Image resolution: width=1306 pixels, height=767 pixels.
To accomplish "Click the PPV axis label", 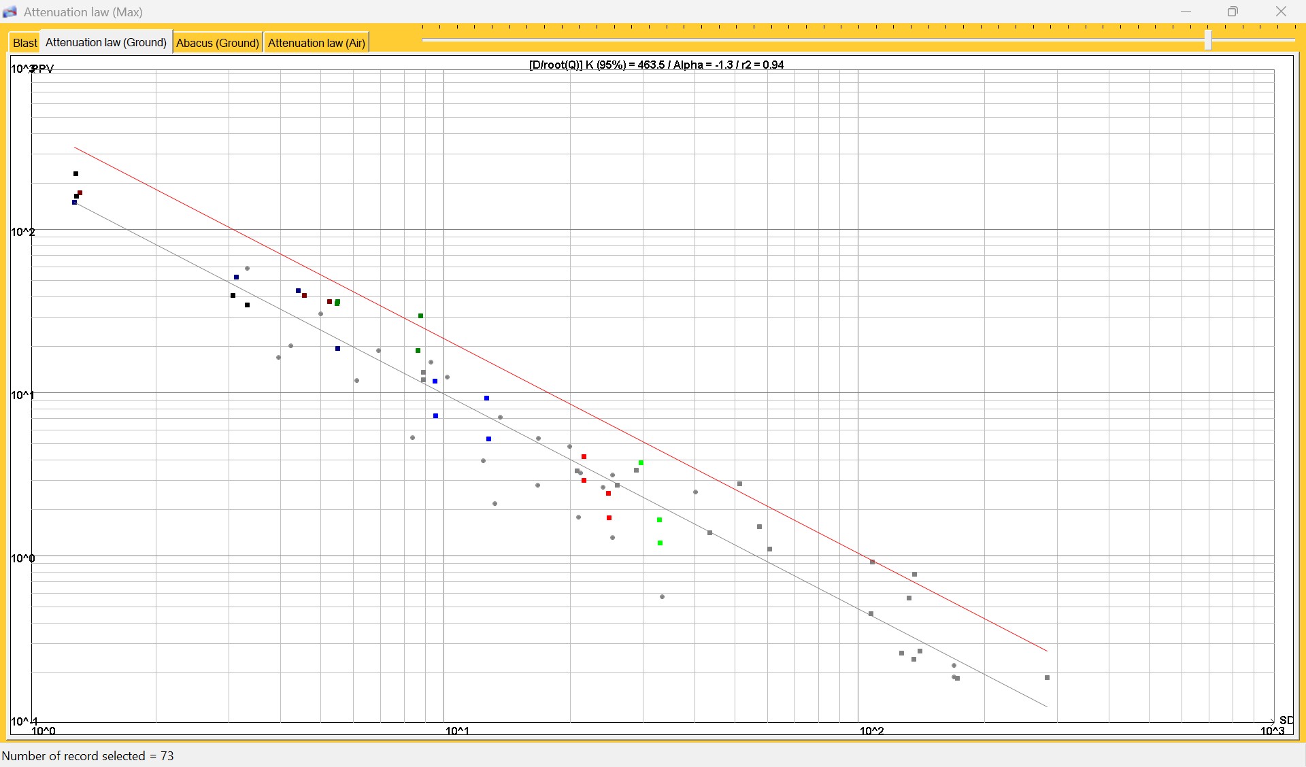I will click(42, 68).
